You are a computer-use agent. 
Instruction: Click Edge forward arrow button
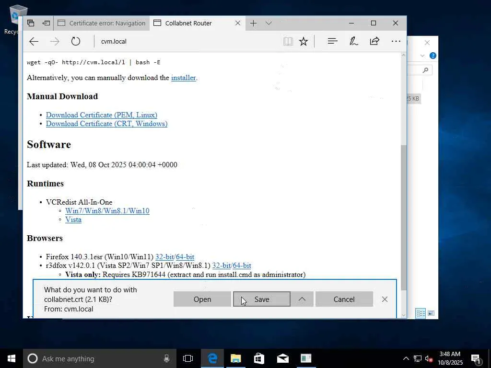(55, 41)
